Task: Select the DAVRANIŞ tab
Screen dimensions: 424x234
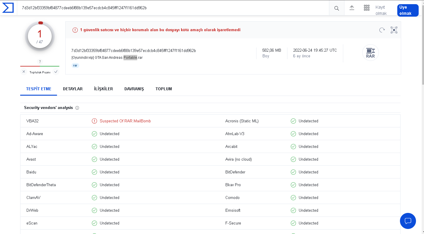Action: pyautogui.click(x=134, y=89)
